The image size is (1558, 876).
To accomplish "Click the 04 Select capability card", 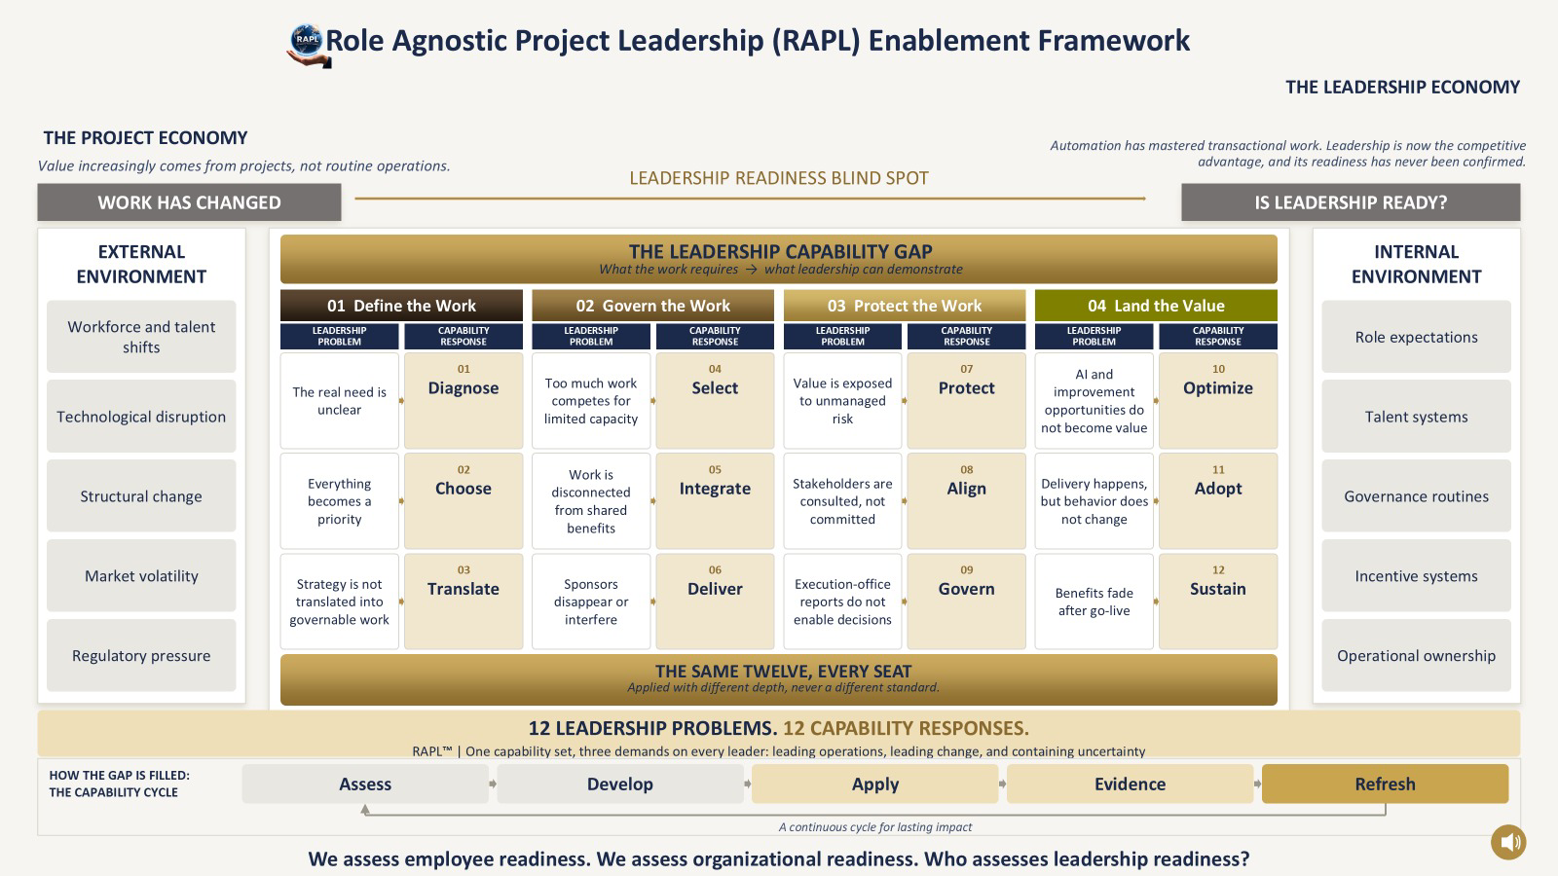I will 715,401.
